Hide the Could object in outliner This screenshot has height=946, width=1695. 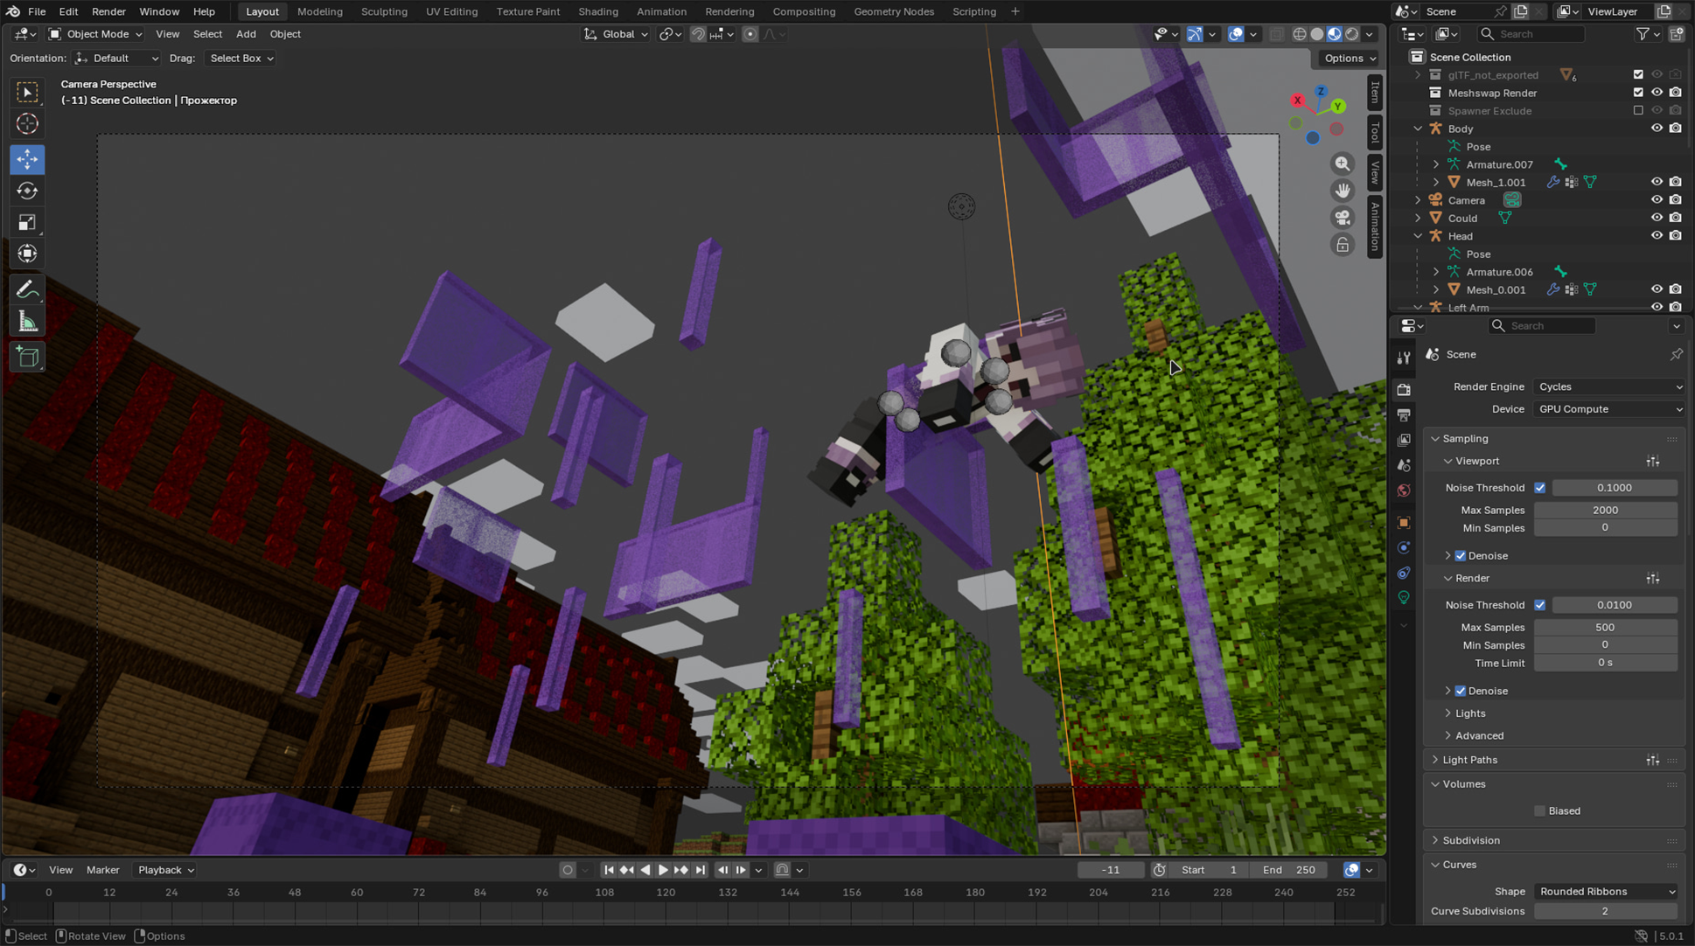click(x=1657, y=218)
